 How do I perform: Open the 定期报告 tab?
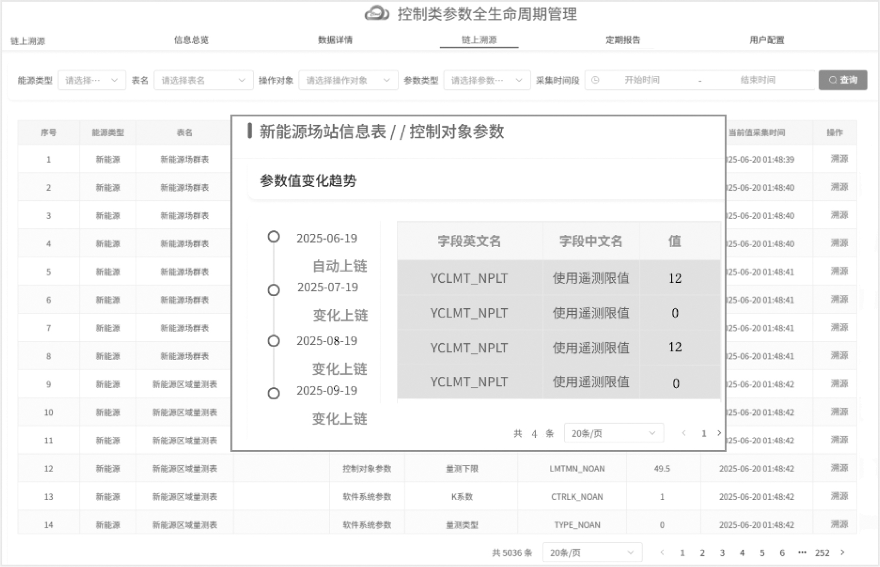[x=623, y=40]
